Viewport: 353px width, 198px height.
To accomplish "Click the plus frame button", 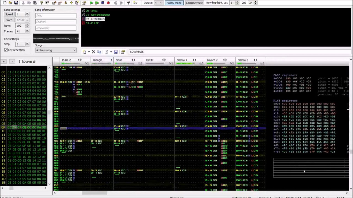I will [4, 62].
